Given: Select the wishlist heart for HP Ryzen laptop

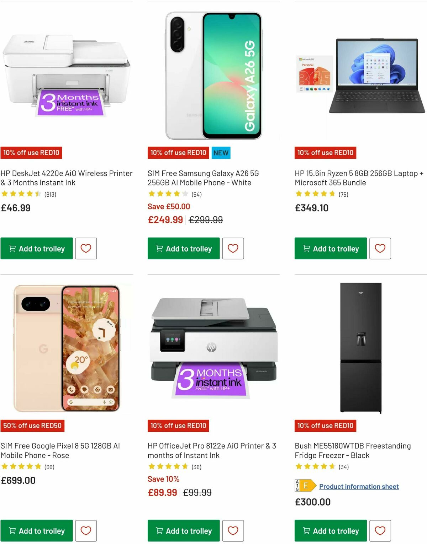Looking at the screenshot, I should [x=380, y=248].
